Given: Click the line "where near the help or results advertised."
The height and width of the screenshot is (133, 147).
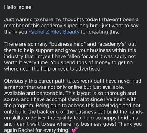Looking at the screenshot, I should (x=53, y=69).
